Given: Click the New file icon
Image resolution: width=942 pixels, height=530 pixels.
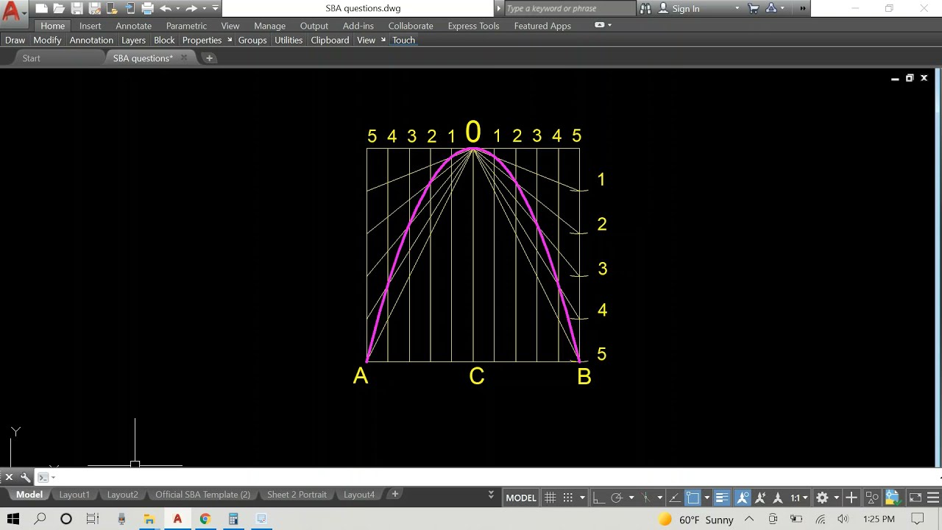Looking at the screenshot, I should [42, 8].
